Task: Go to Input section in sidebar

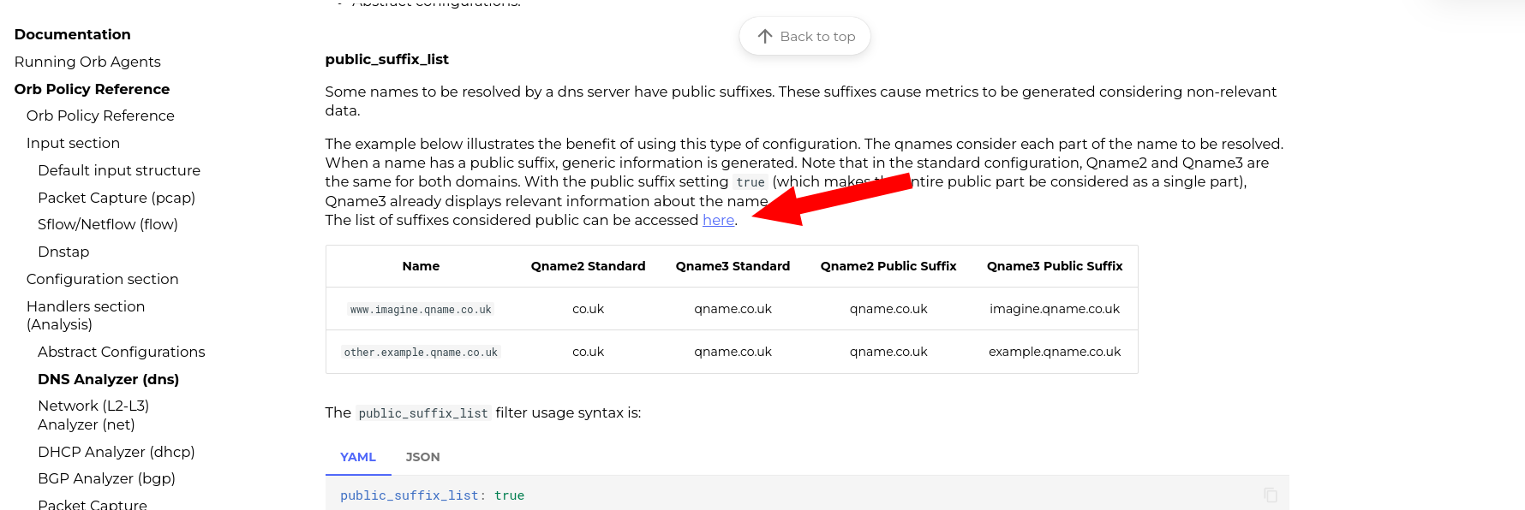Action: point(73,143)
